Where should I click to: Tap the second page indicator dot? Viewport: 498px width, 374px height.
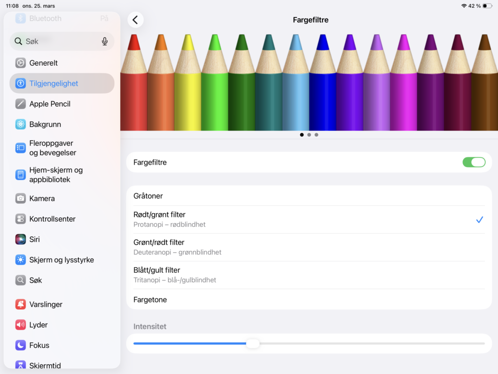pos(309,135)
